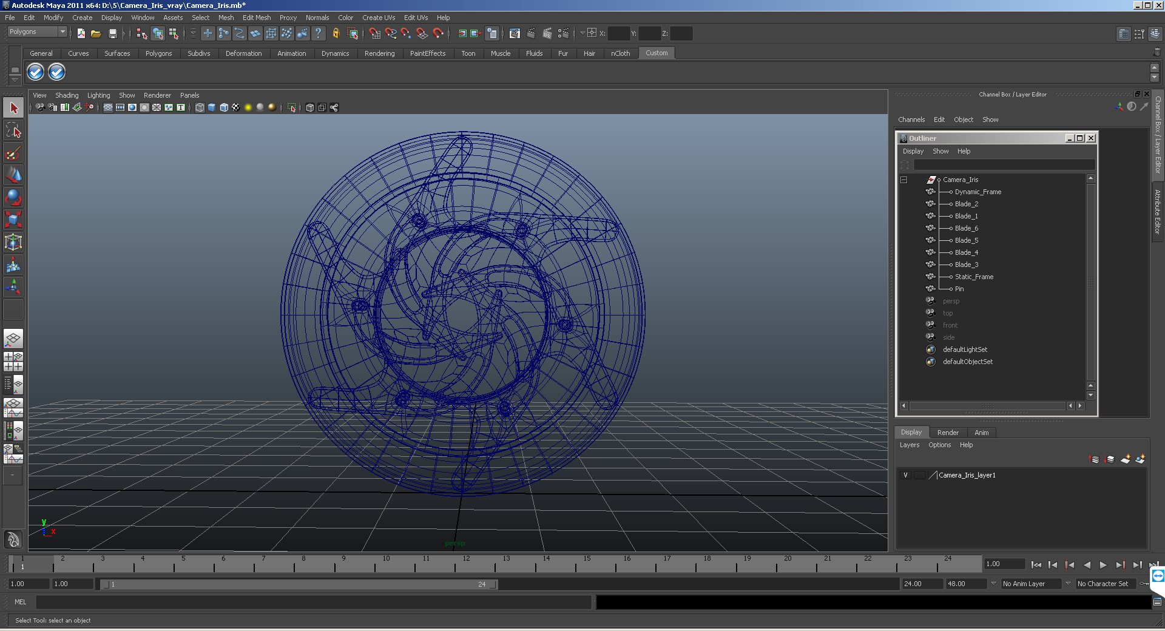Select the Scale tool red cube icon

(x=13, y=220)
